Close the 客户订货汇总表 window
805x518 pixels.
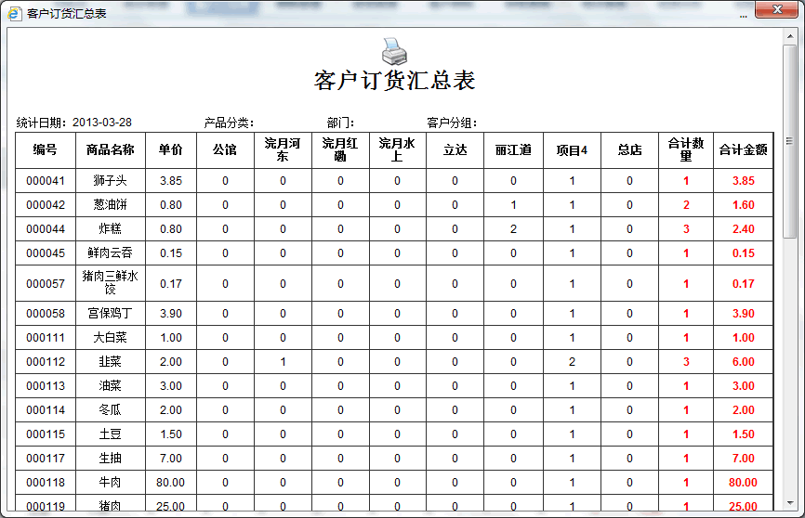777,9
